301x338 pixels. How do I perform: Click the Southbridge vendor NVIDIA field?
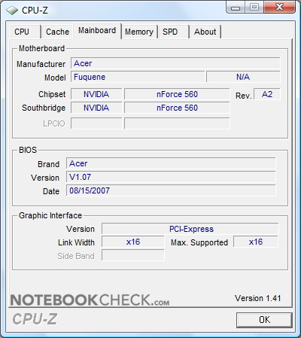96,108
